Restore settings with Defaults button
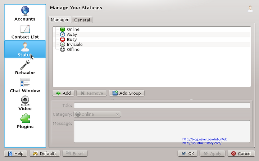 tap(45, 153)
